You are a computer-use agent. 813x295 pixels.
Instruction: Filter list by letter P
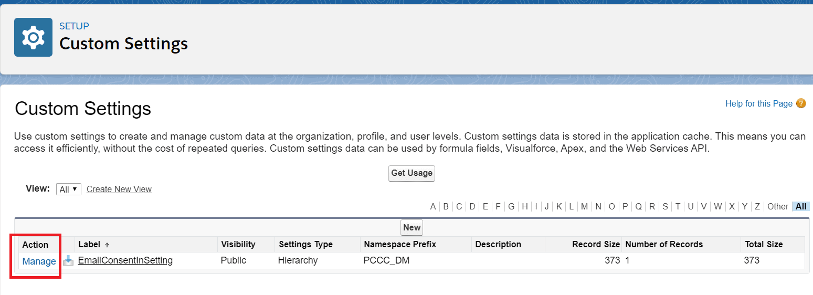[625, 206]
